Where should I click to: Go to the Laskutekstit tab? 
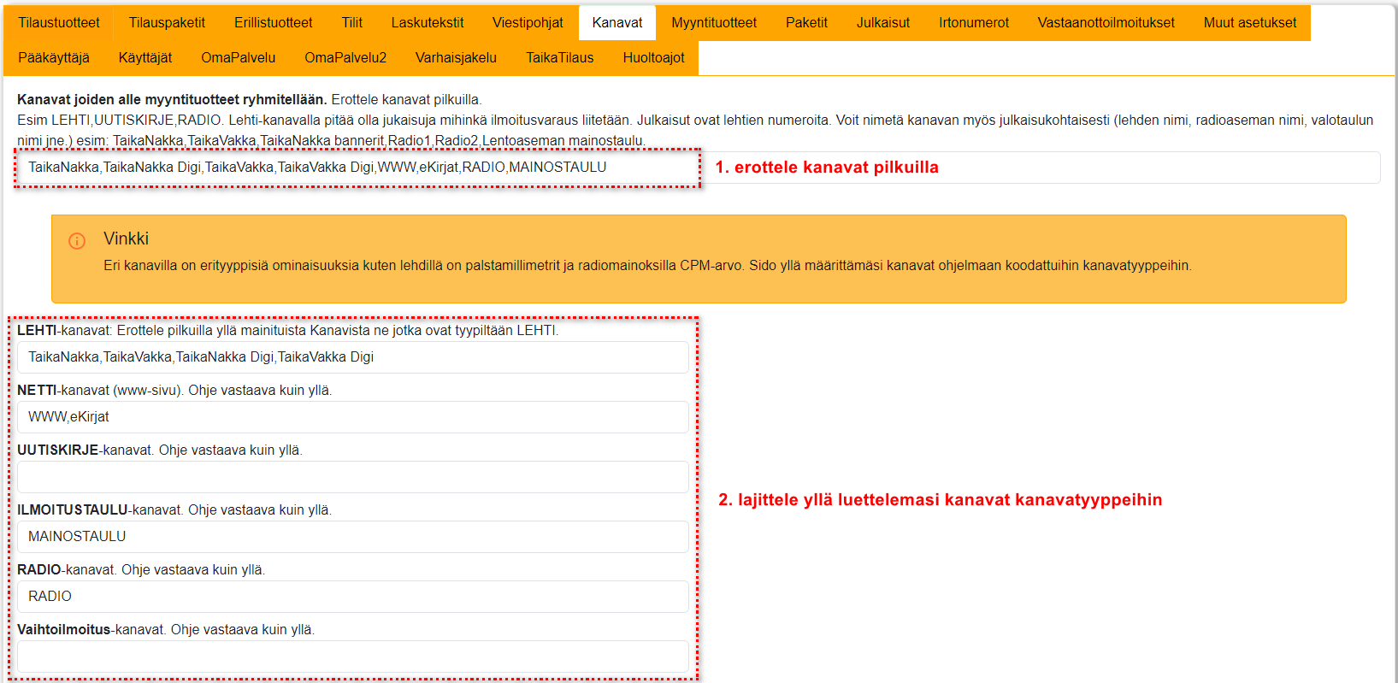428,23
